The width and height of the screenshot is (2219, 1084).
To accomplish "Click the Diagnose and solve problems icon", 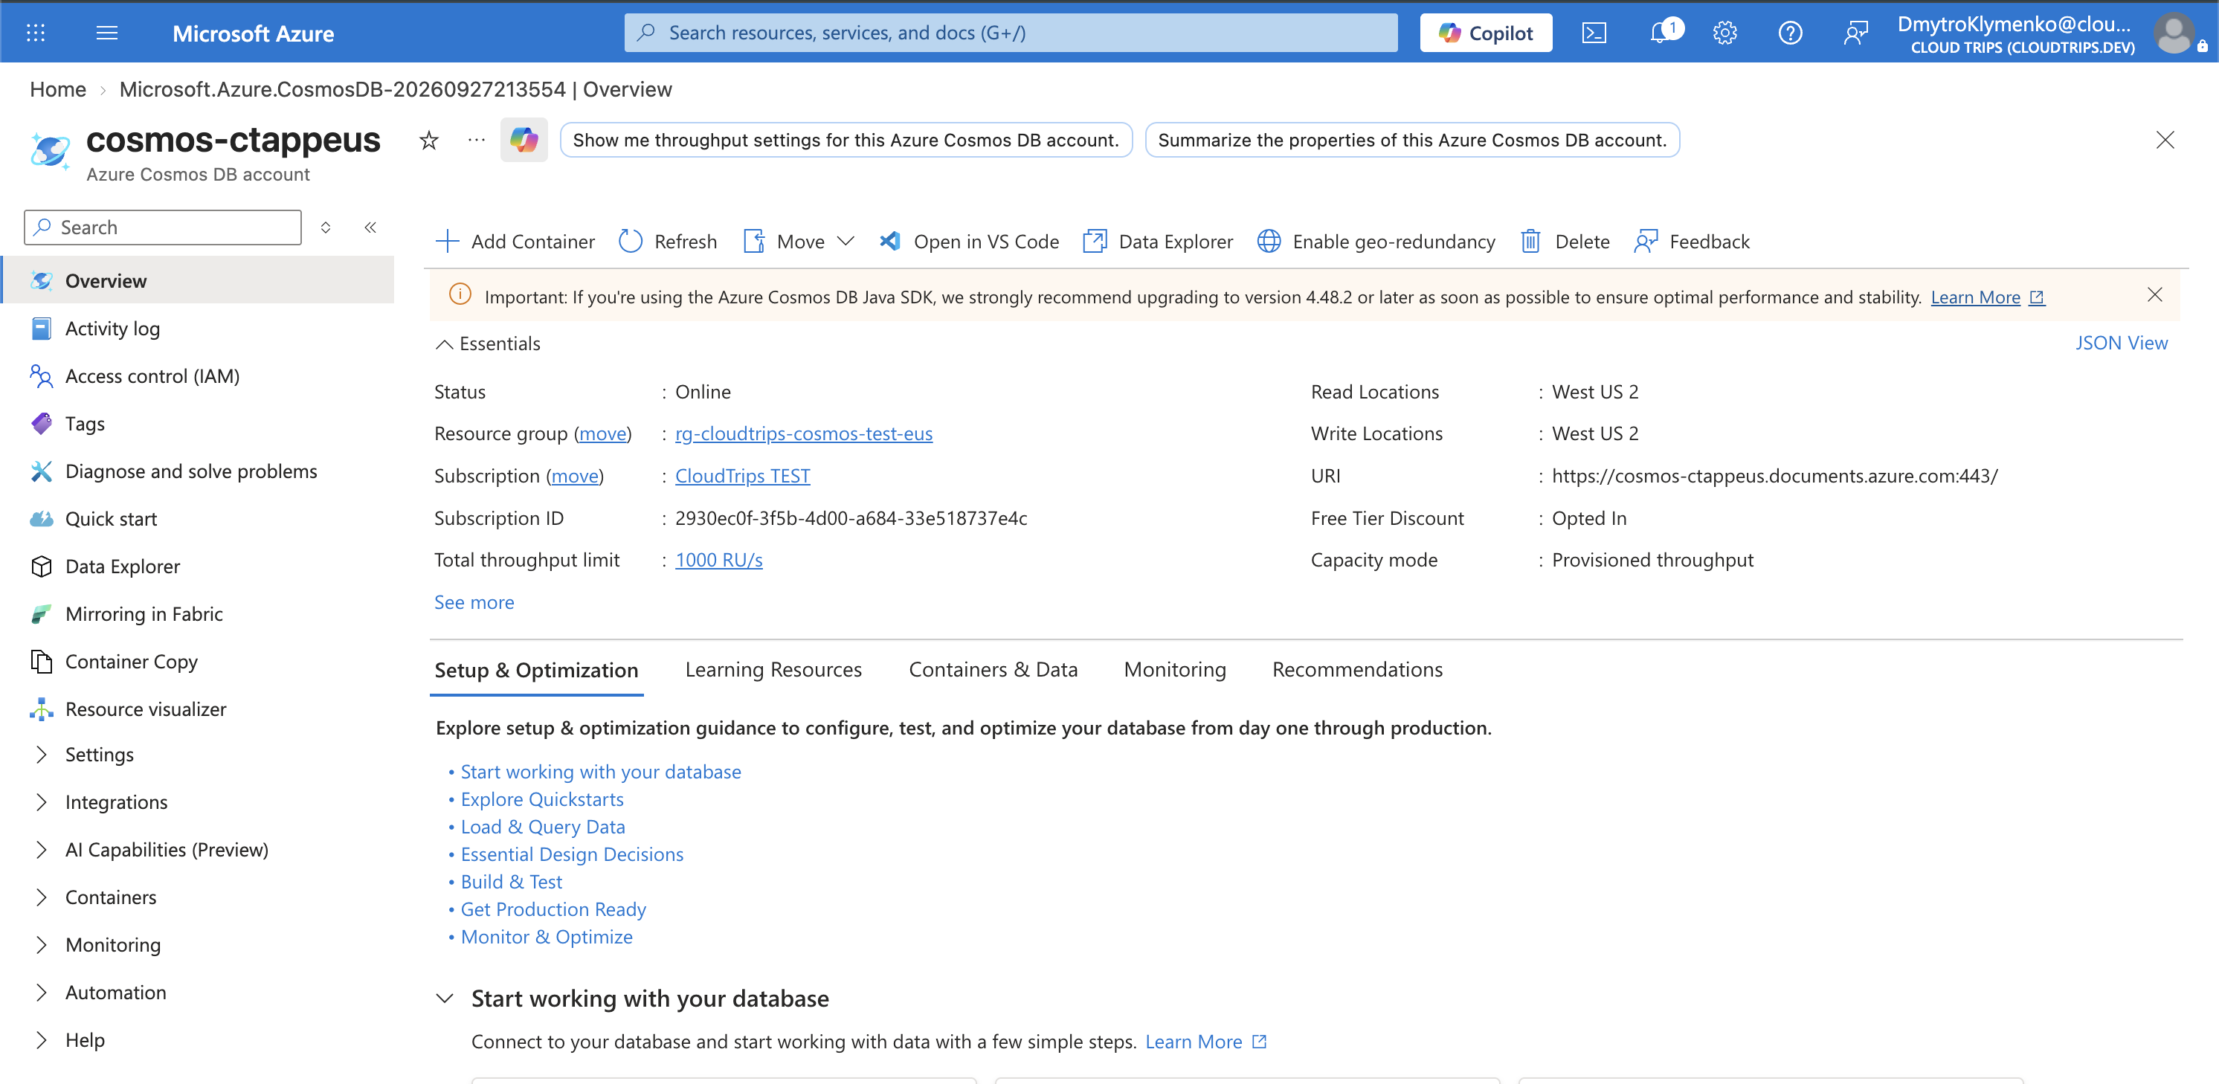I will pos(42,471).
